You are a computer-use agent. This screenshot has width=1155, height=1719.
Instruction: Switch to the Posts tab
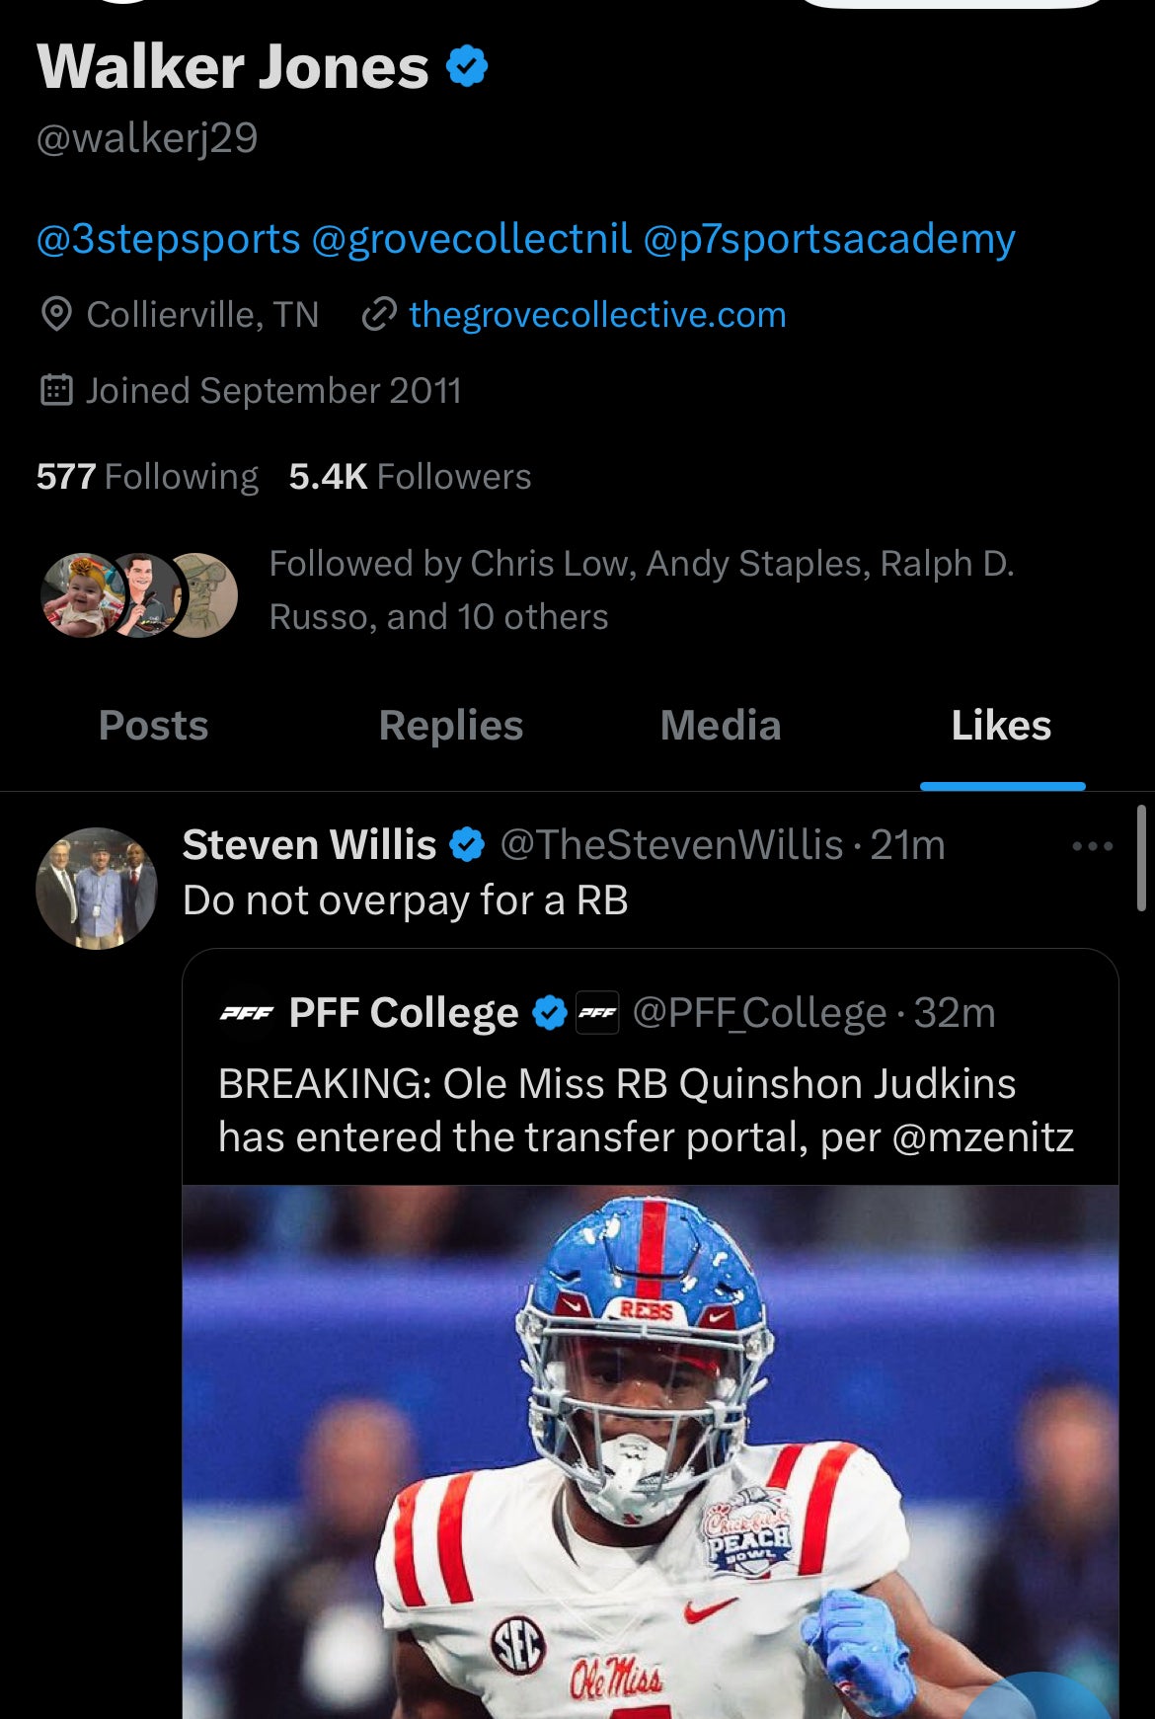(154, 726)
